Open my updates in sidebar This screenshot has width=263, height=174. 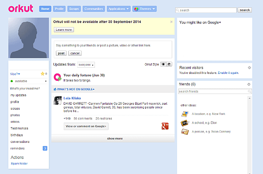tap(18, 95)
